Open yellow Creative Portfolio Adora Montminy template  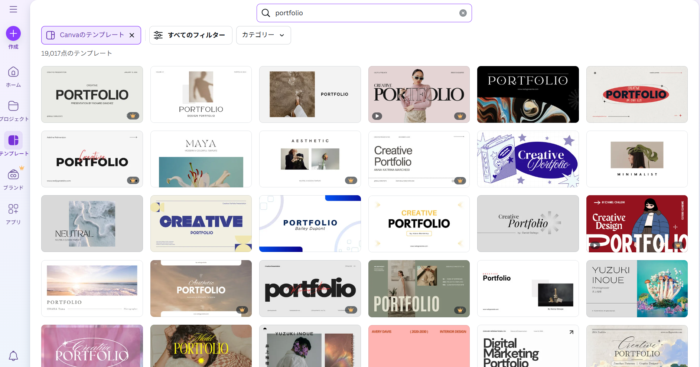pos(419,223)
